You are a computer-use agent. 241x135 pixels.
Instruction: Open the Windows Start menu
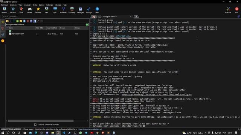click(3, 133)
